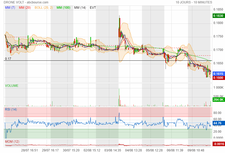Click the 80.00 RSI axis label

[x=217, y=113]
